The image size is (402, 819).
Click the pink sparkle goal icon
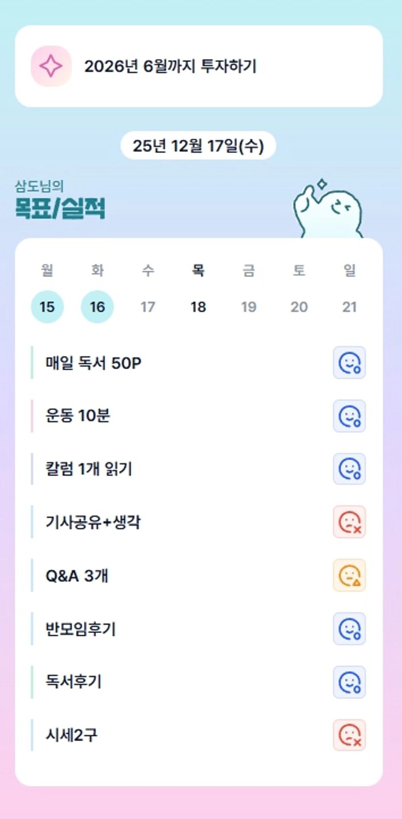51,66
